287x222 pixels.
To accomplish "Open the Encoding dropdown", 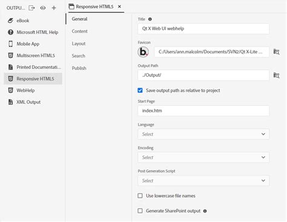I will (x=203, y=157).
